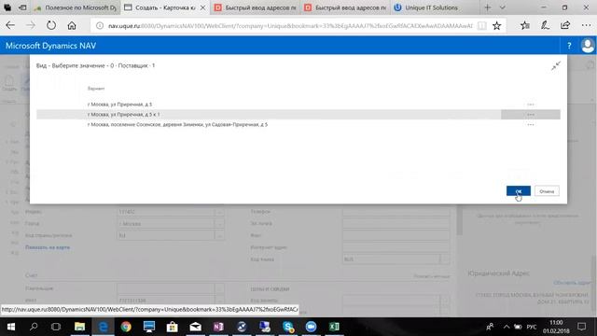Open Windows search magnifier
Screen dimensions: 597x336
[x=34, y=327]
